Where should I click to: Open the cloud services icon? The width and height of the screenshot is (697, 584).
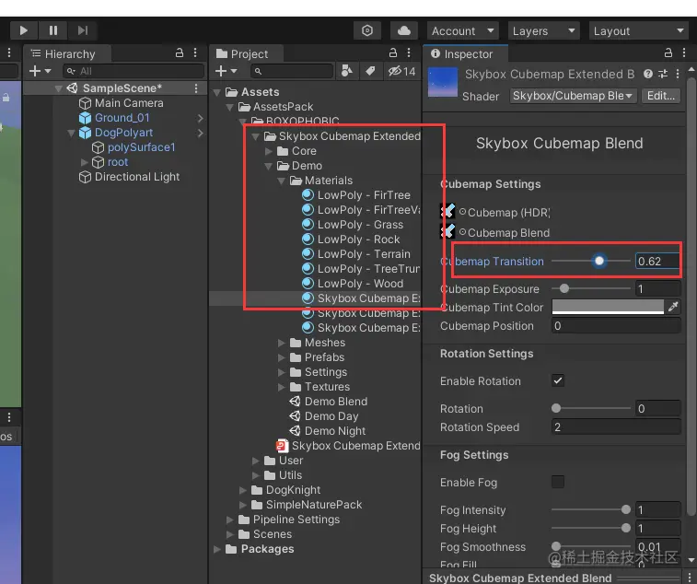[x=403, y=30]
